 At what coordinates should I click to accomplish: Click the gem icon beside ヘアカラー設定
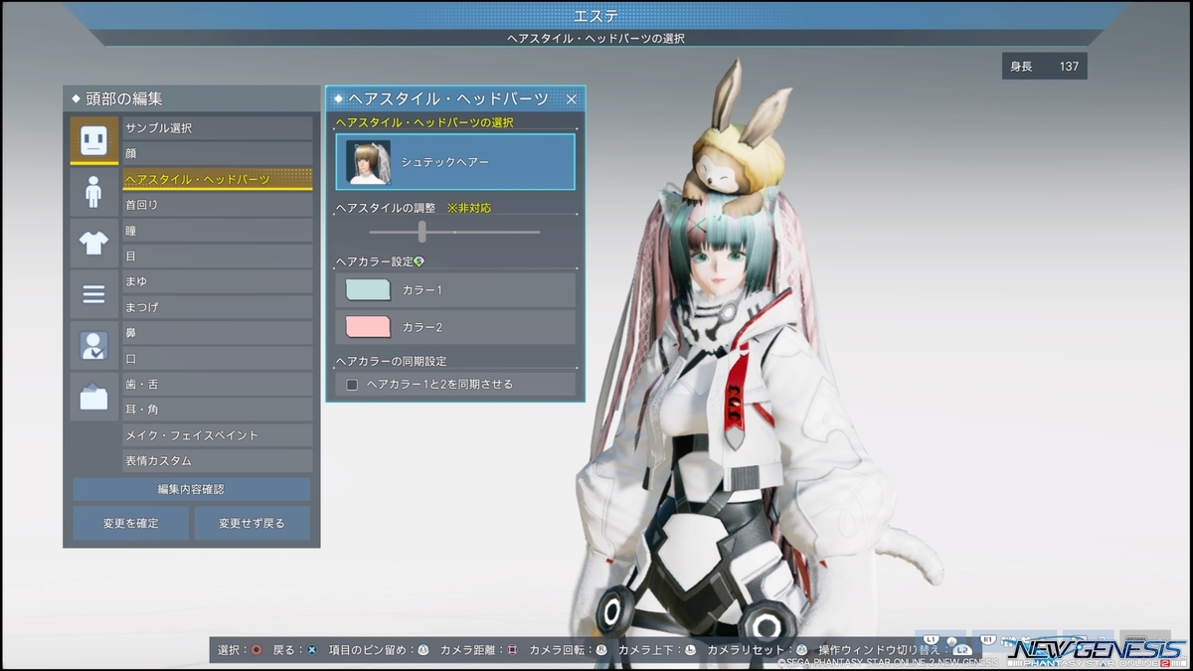[419, 261]
